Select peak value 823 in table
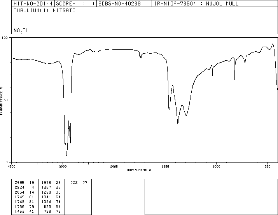 click(47, 206)
